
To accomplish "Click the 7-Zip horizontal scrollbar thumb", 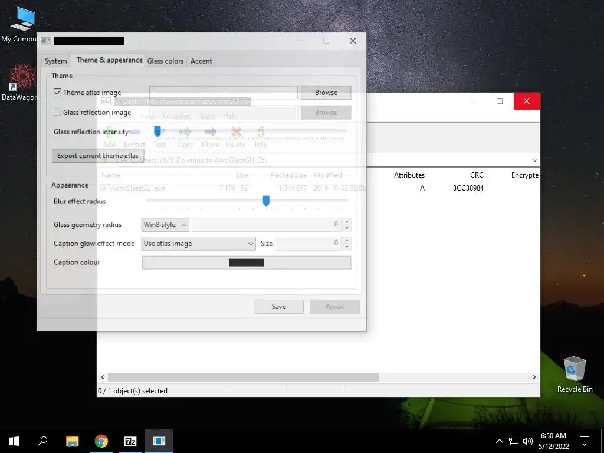I will tap(244, 377).
